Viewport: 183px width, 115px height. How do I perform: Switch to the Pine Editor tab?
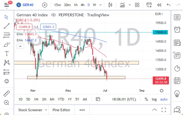pos(61,110)
